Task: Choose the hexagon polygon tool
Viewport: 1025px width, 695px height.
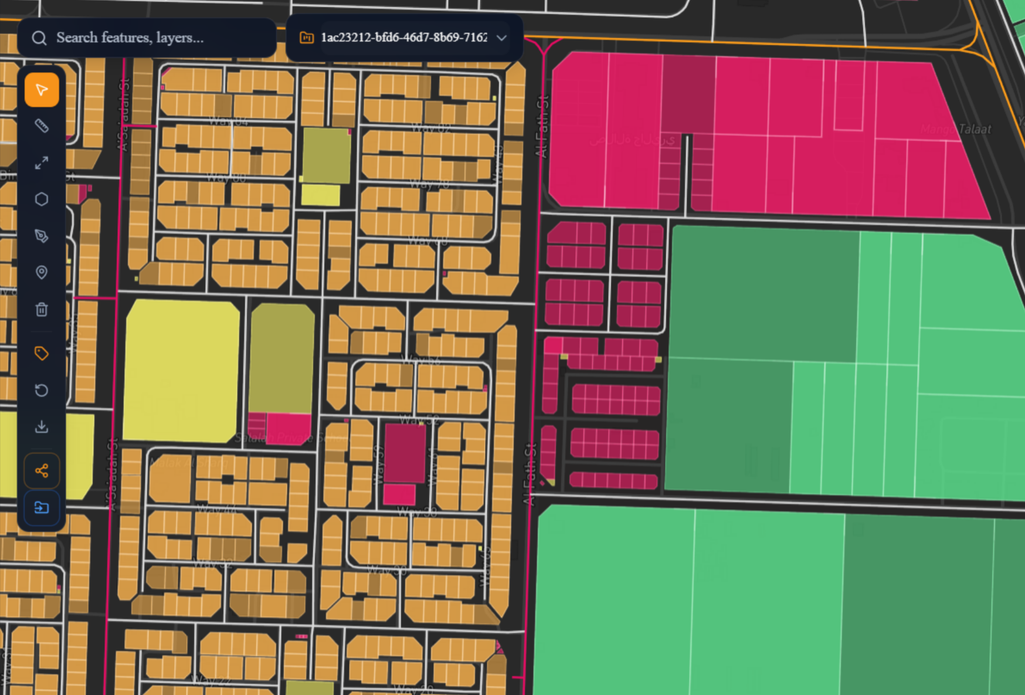Action: [x=42, y=199]
